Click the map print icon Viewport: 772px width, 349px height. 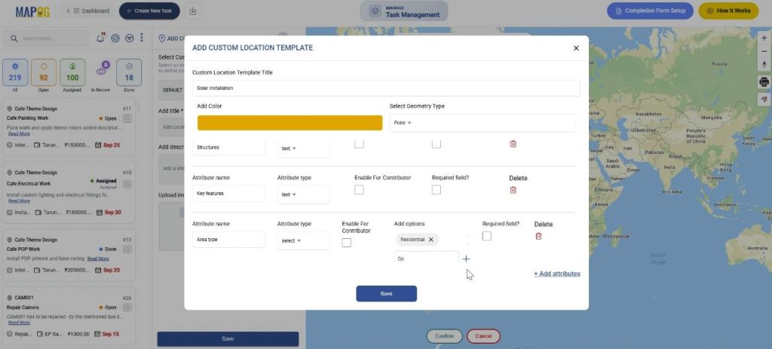coord(764,81)
